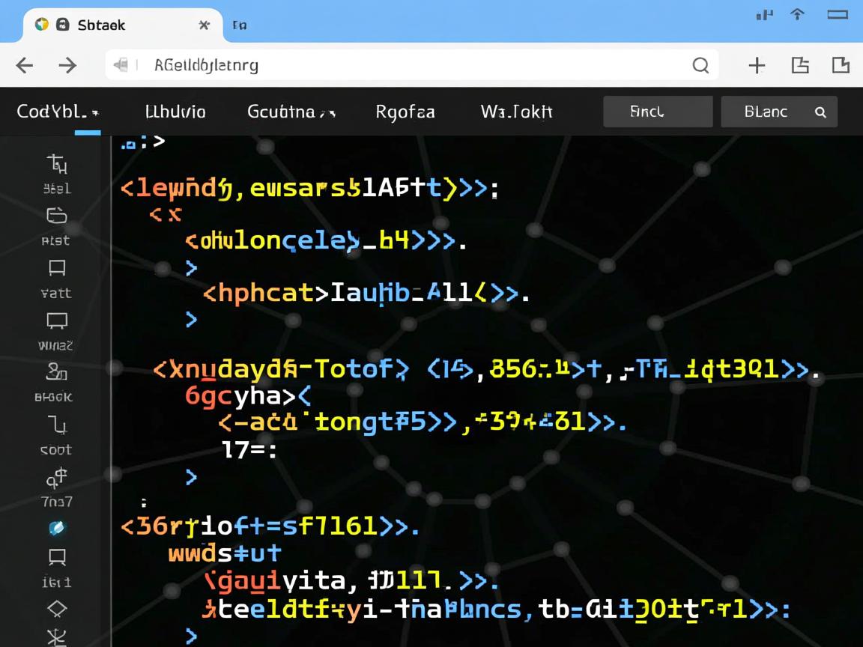The image size is (863, 647).
Task: Open the iti1 sidebar icon
Action: tap(57, 557)
